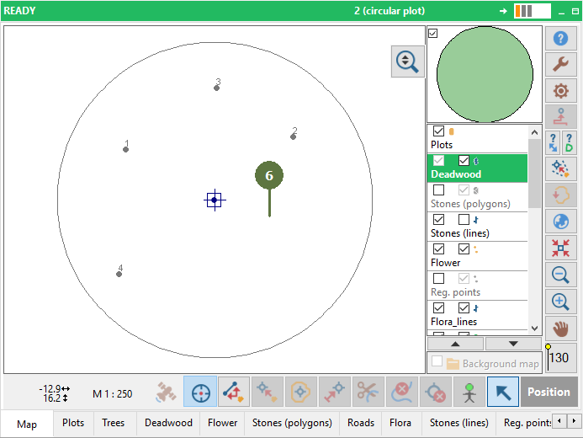Click the map zoom magnifier overlay button
This screenshot has width=583, height=438.
coord(407,61)
